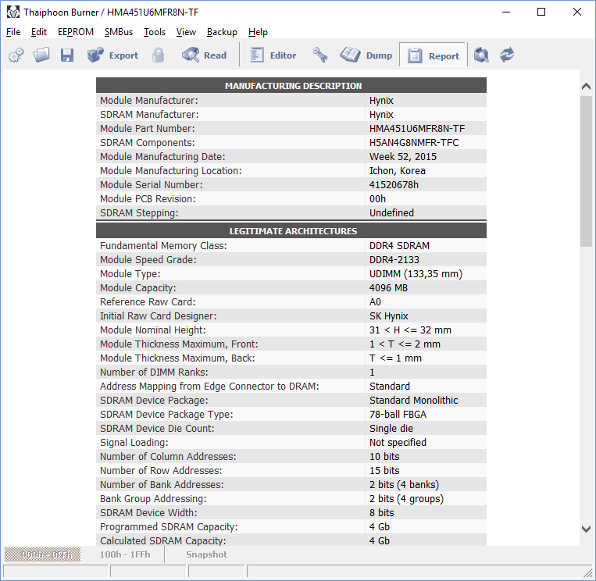Click the wrench tool icon
Viewport: 596px width, 581px height.
[320, 55]
